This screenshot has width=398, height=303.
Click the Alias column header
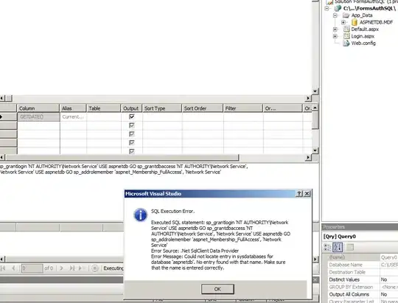click(73, 108)
